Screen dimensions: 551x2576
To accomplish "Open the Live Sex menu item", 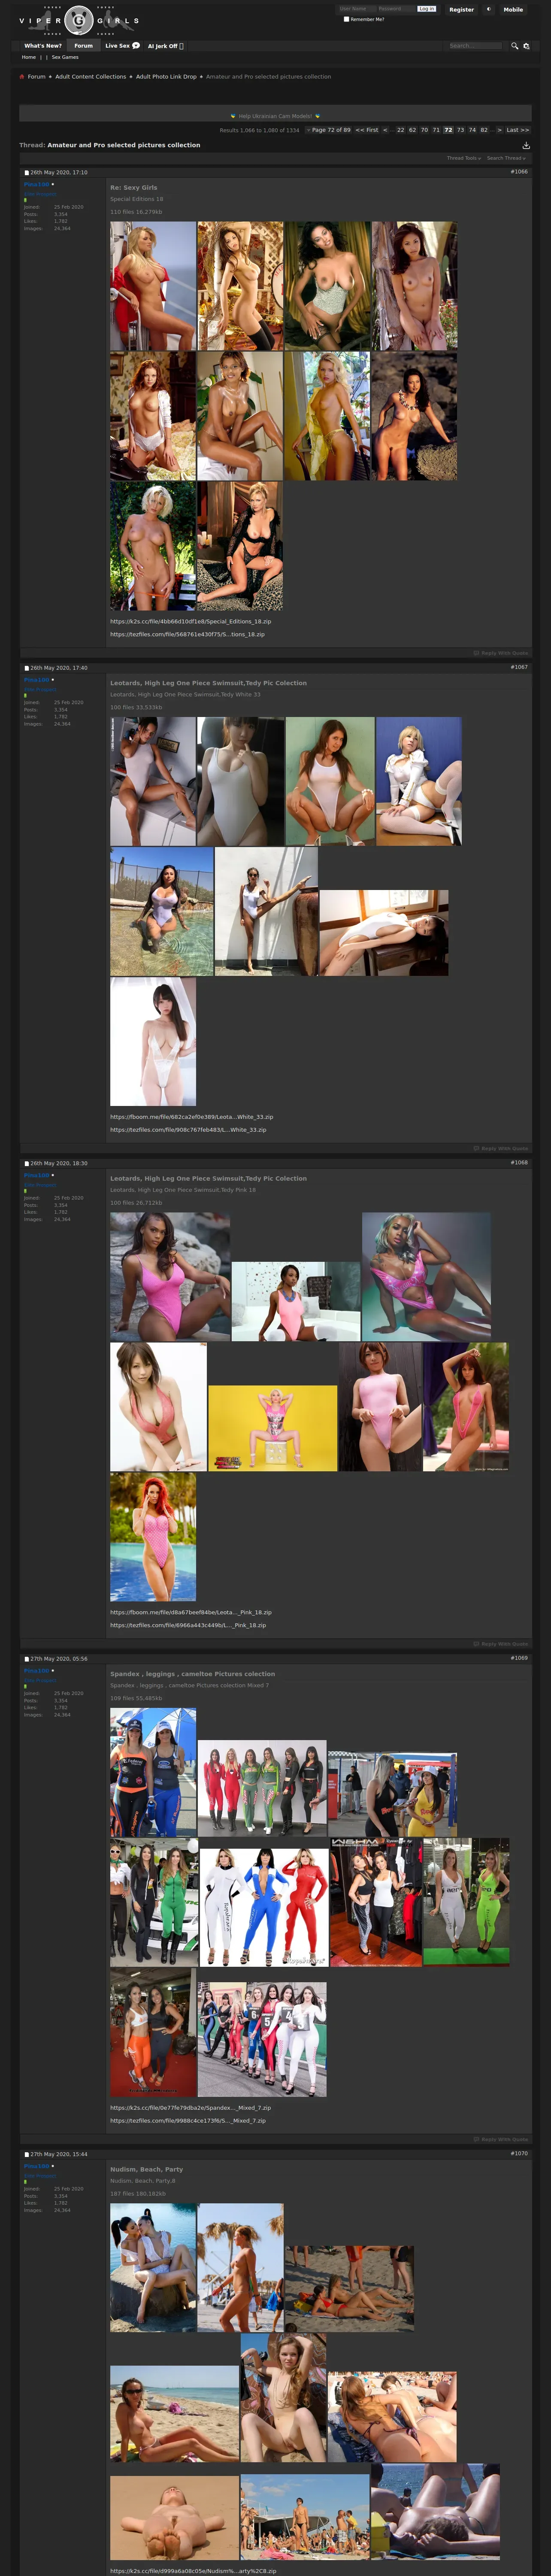I will [122, 45].
